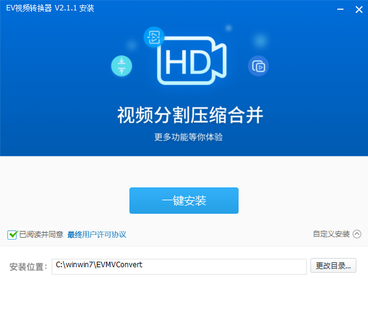Uncheck the 已阅读并同意 agreement checkbox
Viewport: 368px width, 309px height.
coord(12,235)
